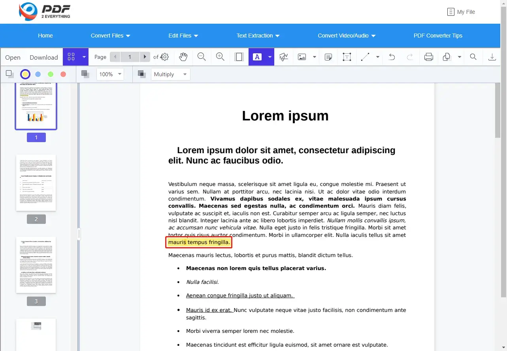Click the redo arrow
Image resolution: width=507 pixels, height=351 pixels.
[x=410, y=57]
